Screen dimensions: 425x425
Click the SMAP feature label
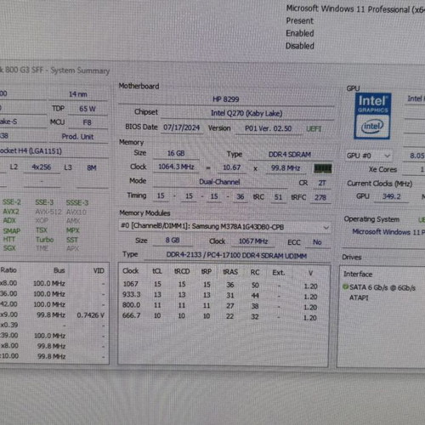point(12,230)
